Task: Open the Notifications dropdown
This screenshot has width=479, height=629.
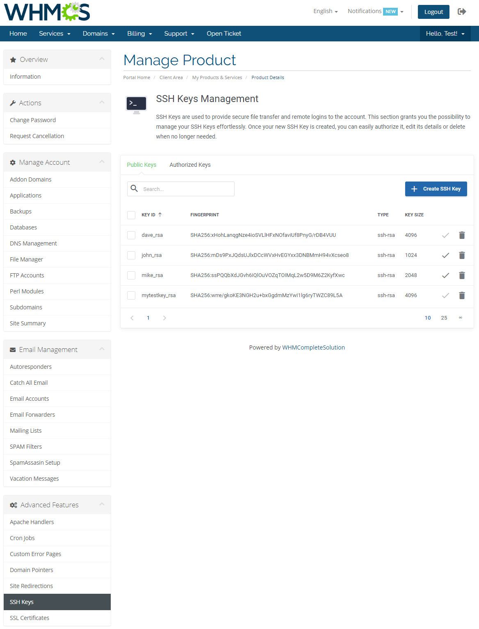Action: coord(374,11)
